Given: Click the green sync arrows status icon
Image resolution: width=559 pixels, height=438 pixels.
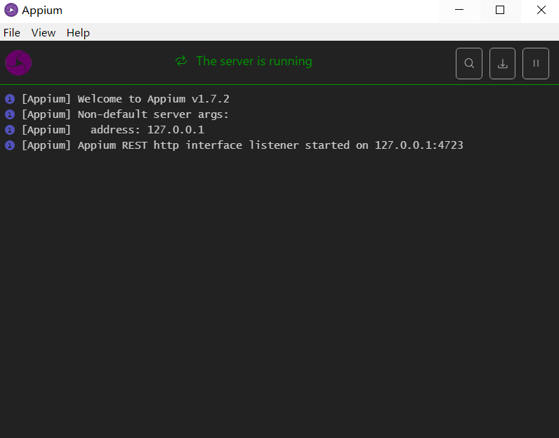Looking at the screenshot, I should coord(181,61).
